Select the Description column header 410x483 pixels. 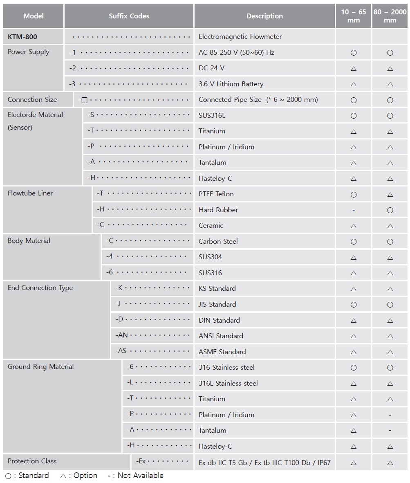tap(264, 16)
